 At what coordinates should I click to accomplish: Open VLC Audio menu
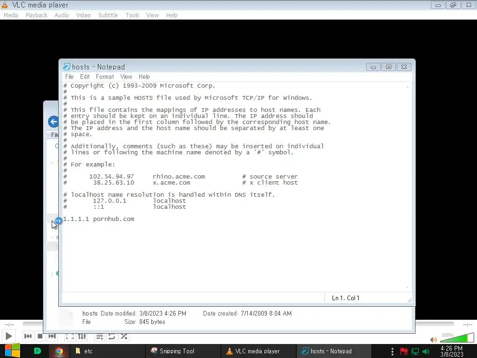point(61,15)
